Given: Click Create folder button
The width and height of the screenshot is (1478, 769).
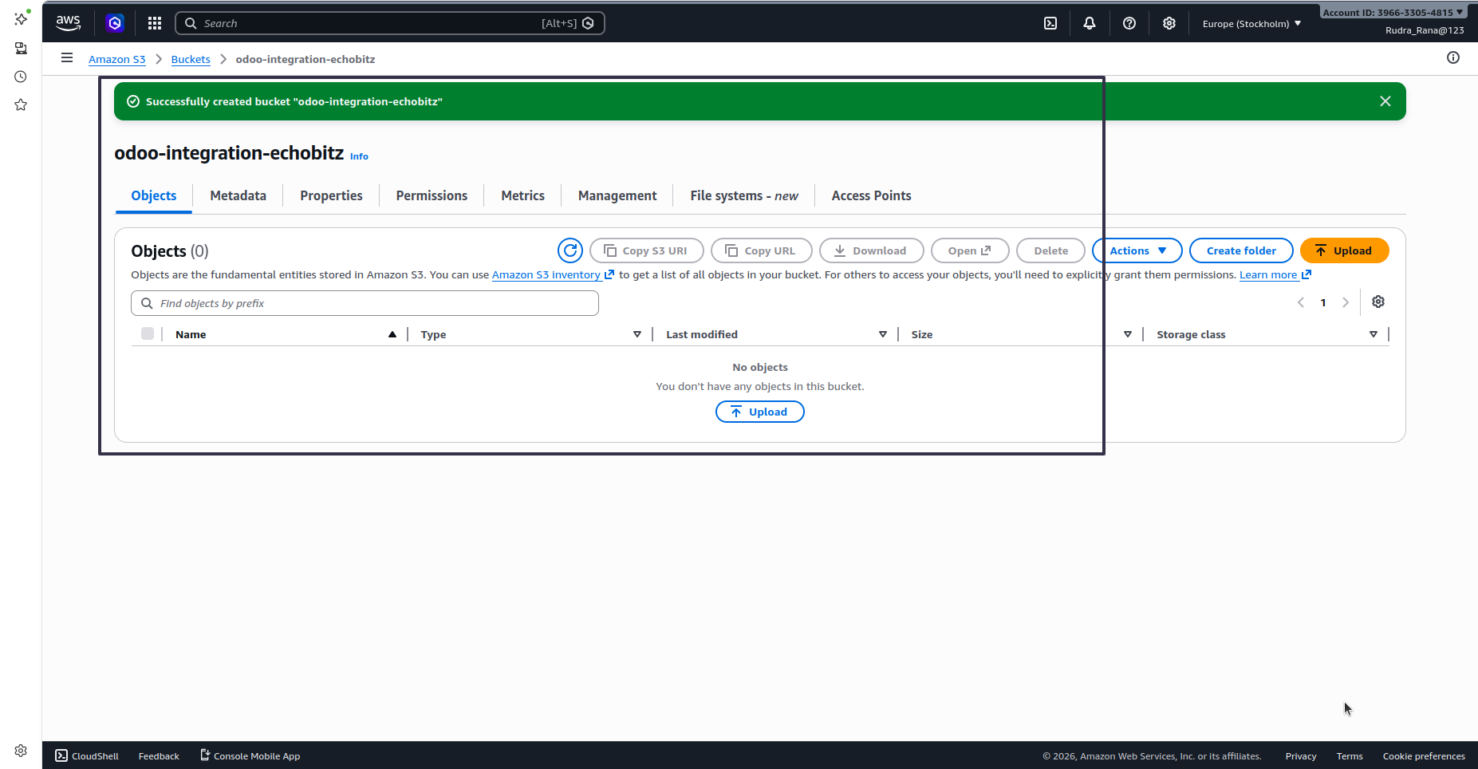Looking at the screenshot, I should (1241, 250).
